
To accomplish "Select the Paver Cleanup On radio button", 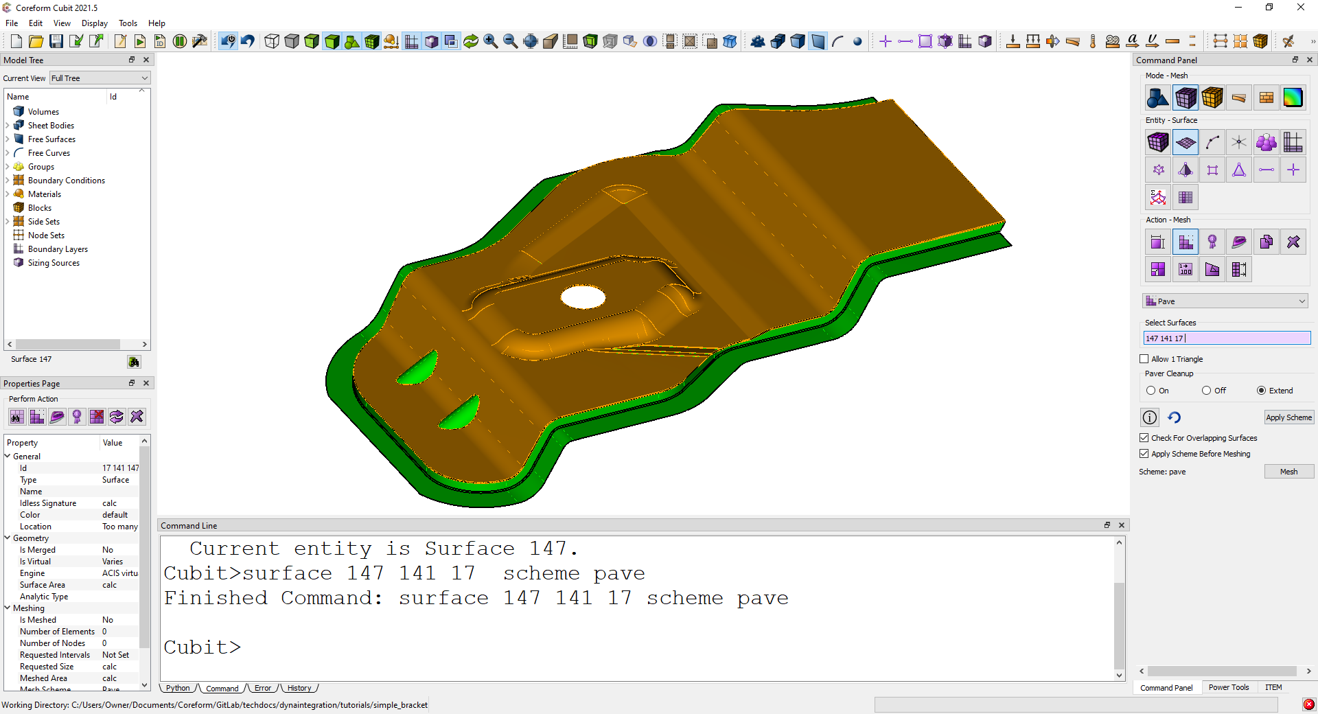I will (x=1151, y=391).
